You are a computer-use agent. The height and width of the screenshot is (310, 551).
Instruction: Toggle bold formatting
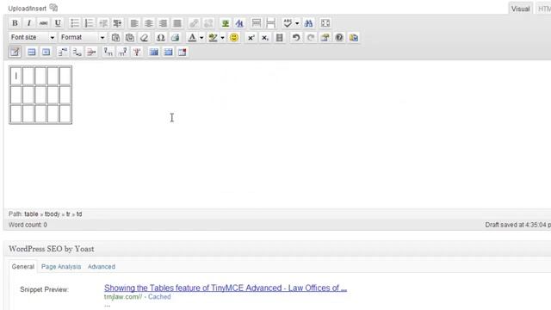click(x=15, y=23)
